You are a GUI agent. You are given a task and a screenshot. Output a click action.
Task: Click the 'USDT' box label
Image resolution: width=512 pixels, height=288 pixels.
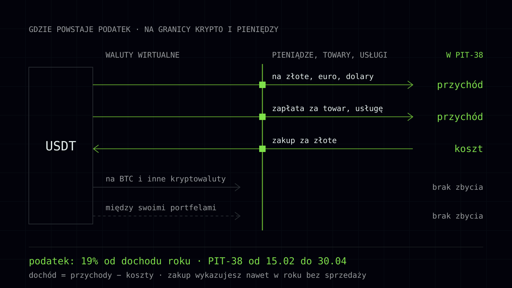pyautogui.click(x=61, y=146)
